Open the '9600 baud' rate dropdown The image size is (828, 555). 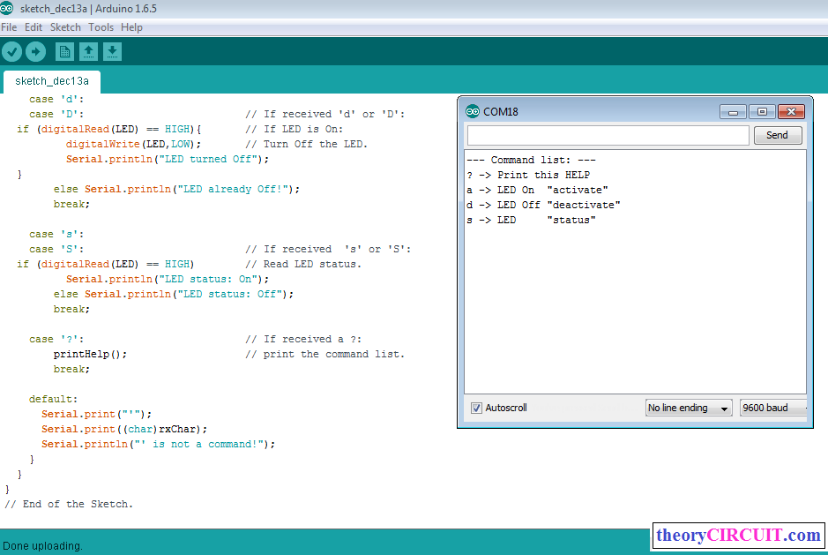772,408
